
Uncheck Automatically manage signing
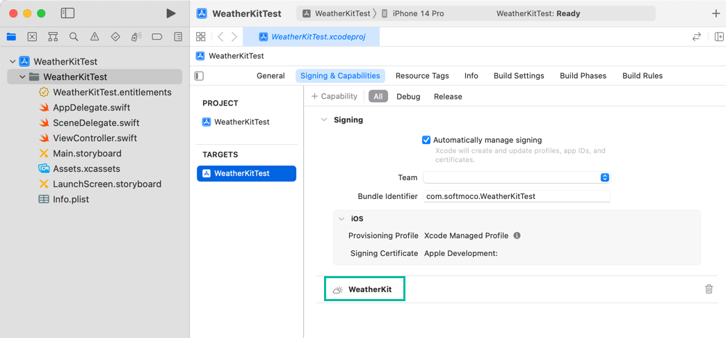click(426, 140)
